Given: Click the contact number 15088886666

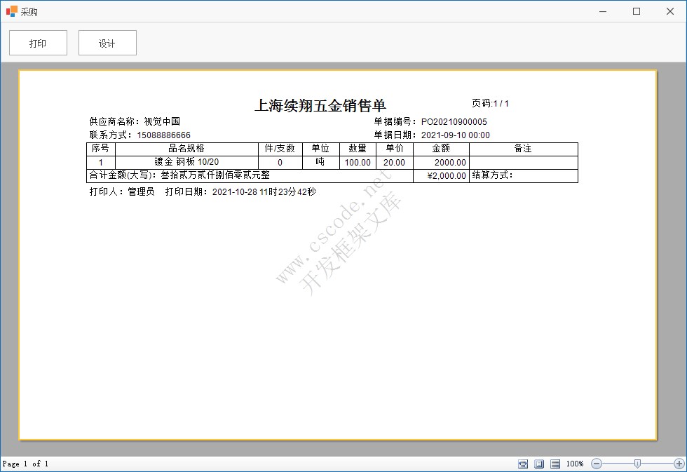Looking at the screenshot, I should (x=164, y=135).
